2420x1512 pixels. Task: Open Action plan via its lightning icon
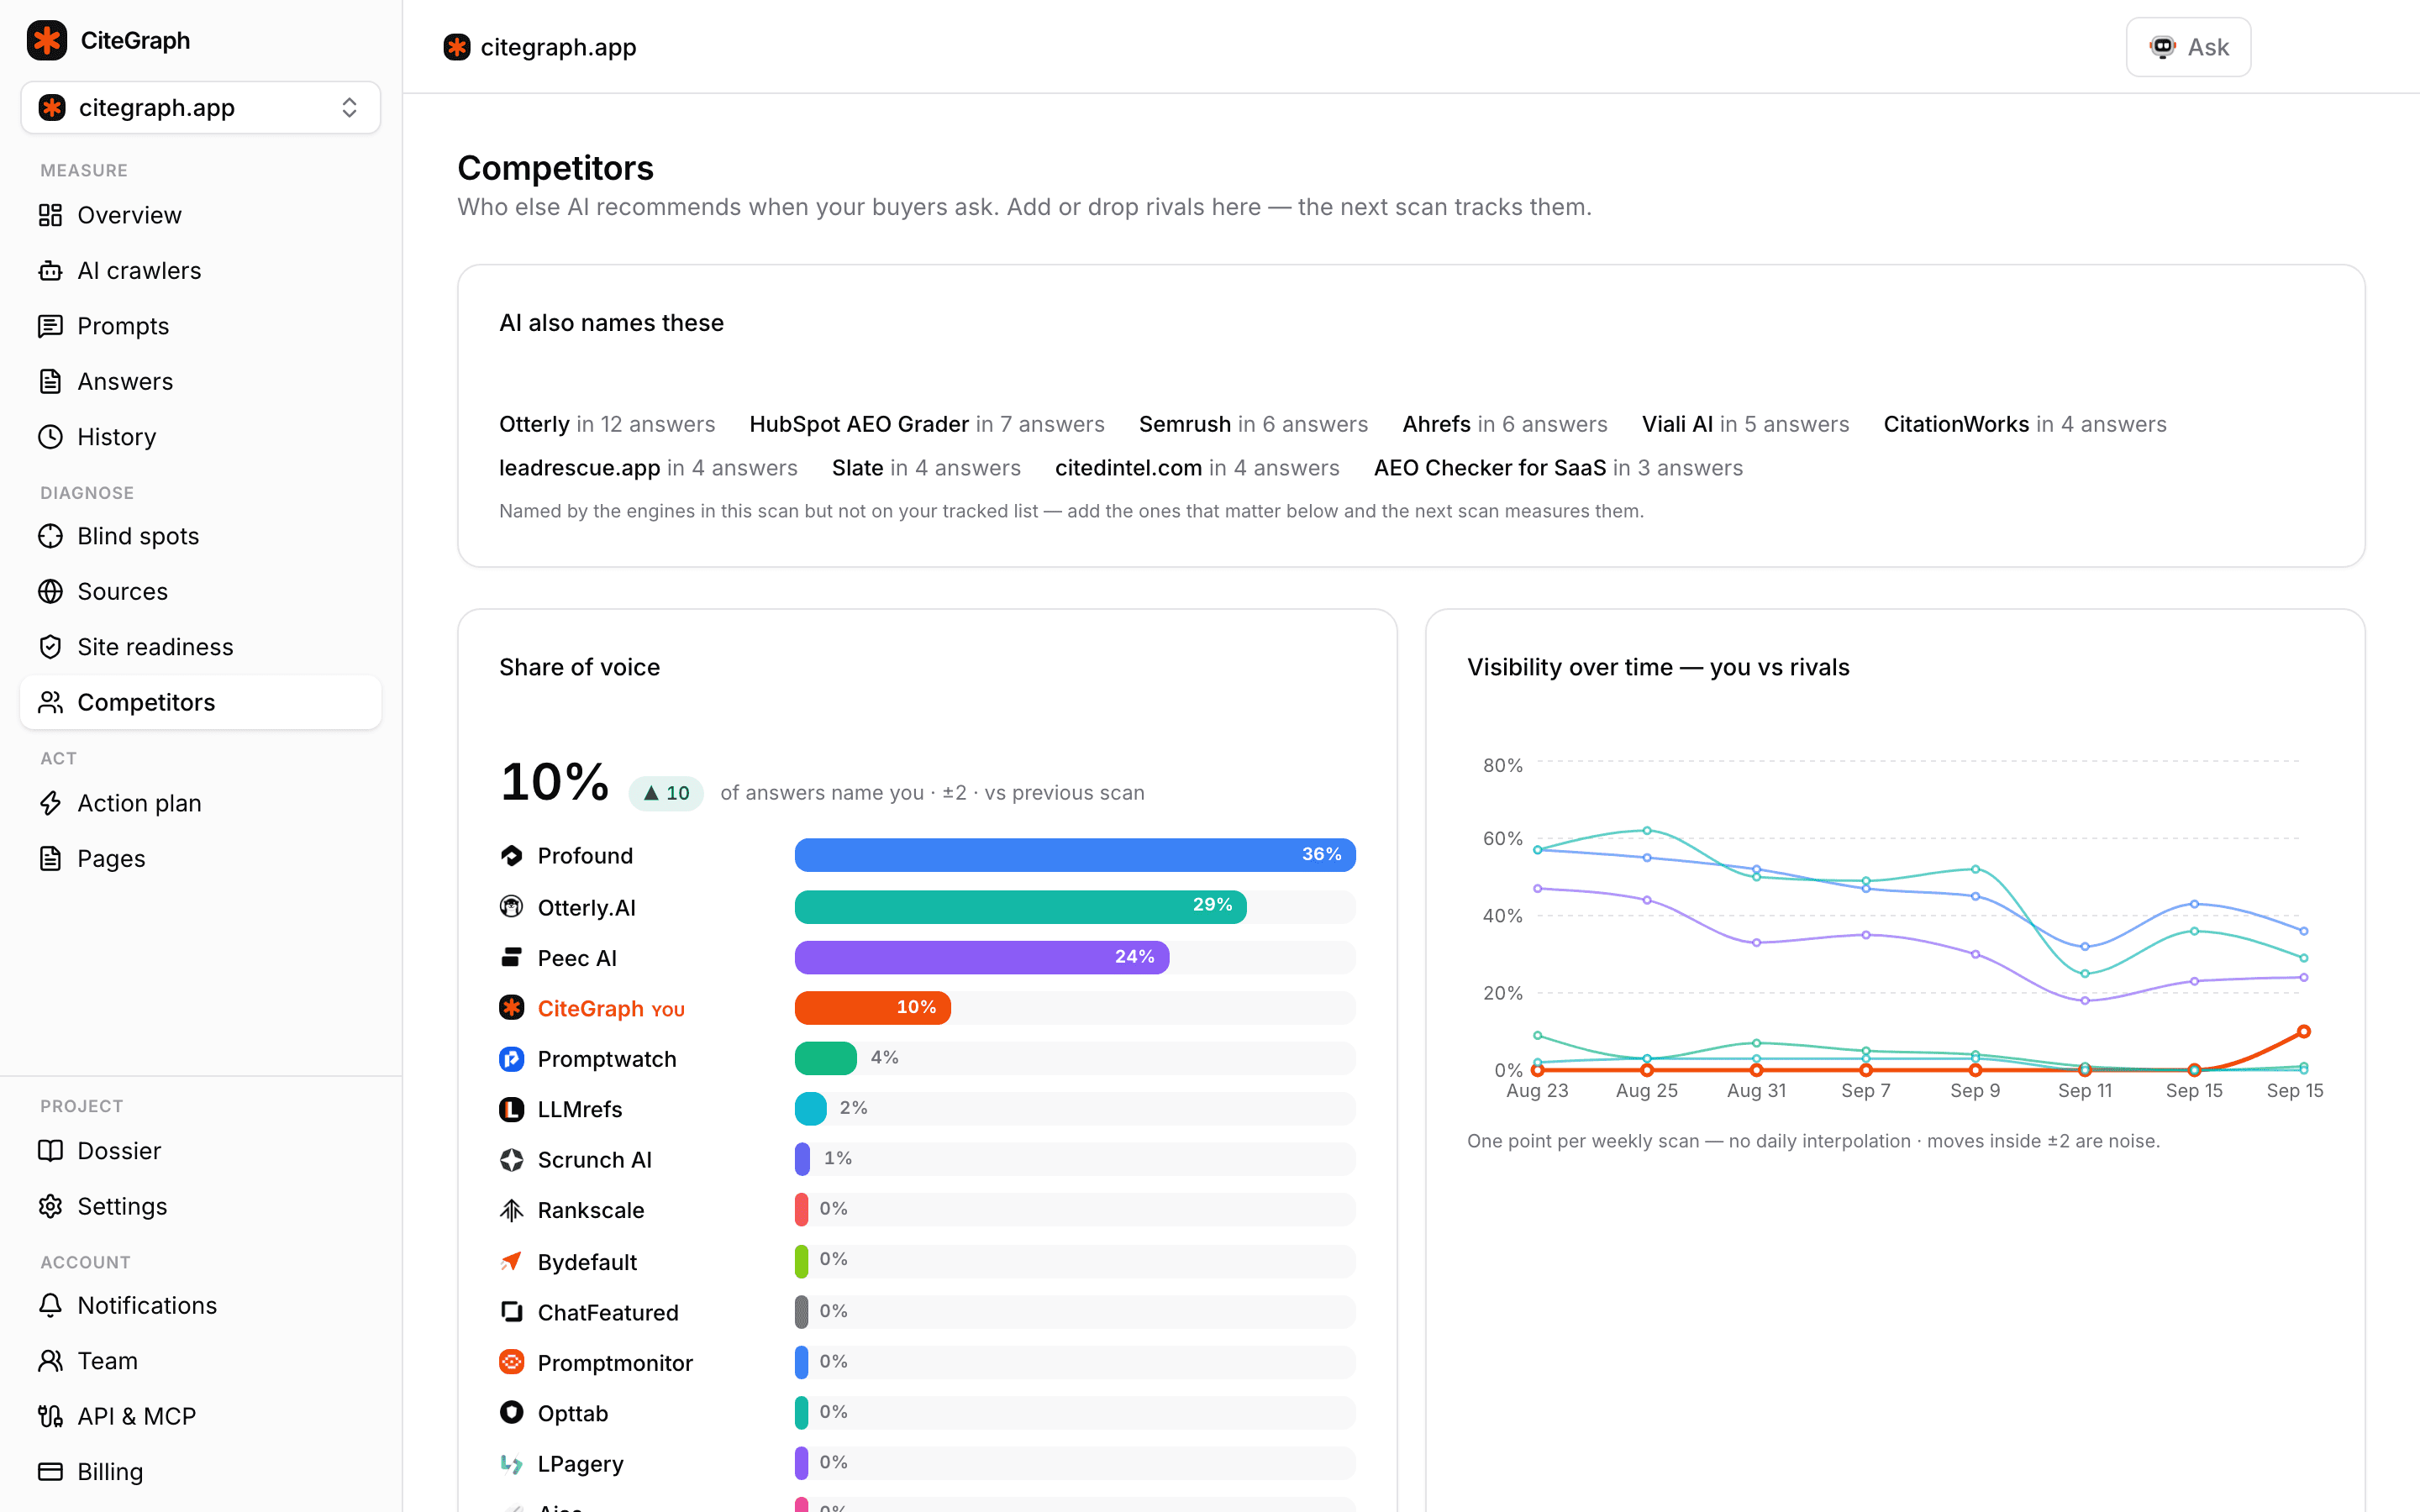(x=50, y=803)
